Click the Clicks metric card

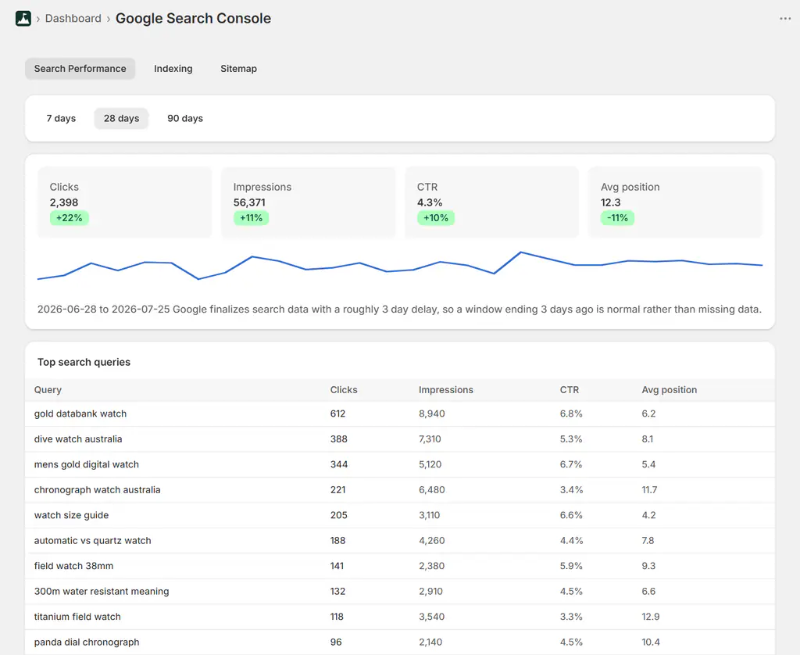124,202
